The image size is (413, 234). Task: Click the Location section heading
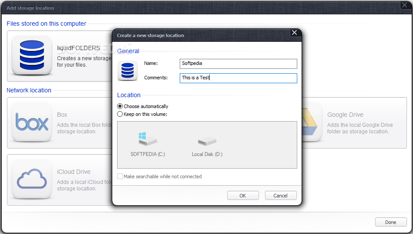[129, 95]
